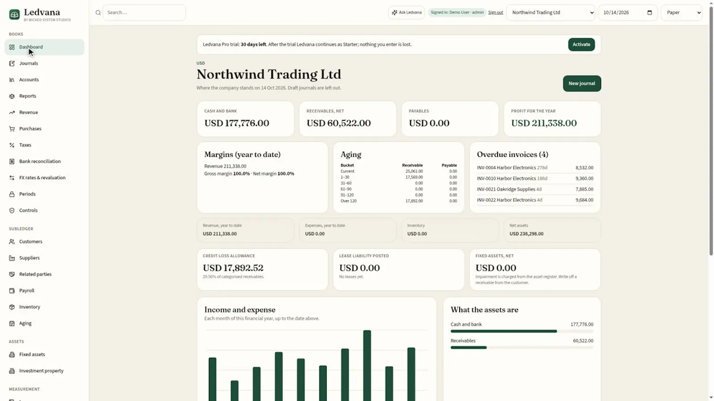Click the Profit for the Year card
This screenshot has height=401, width=714.
tap(552, 119)
